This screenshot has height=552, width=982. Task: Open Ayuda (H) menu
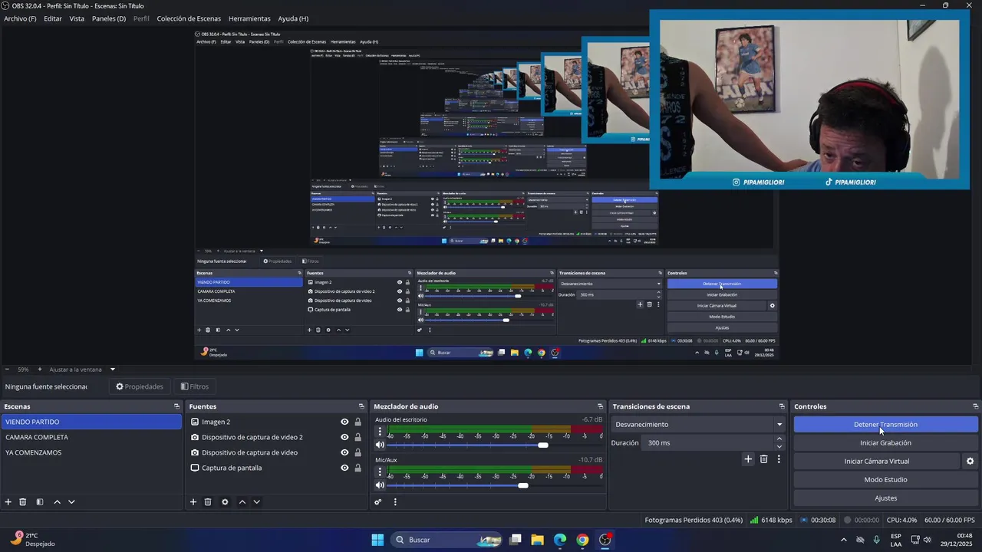(x=293, y=18)
